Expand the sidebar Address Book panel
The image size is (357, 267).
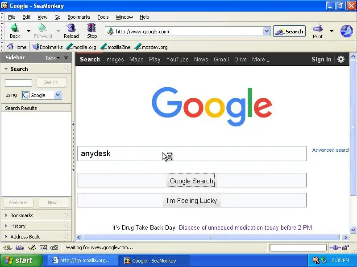click(25, 237)
